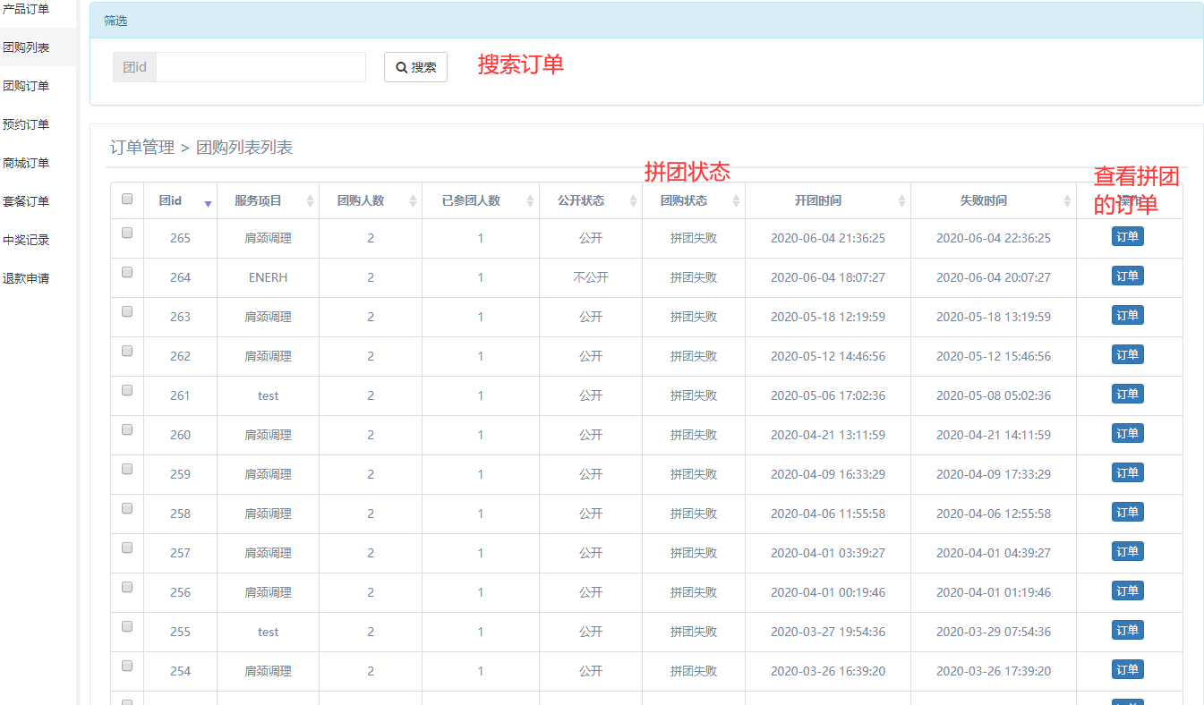Go to 退款申请 in the sidebar
Screen dimensions: 1204x705
(26, 278)
